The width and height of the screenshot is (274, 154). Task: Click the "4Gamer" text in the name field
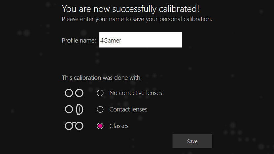pyautogui.click(x=111, y=40)
